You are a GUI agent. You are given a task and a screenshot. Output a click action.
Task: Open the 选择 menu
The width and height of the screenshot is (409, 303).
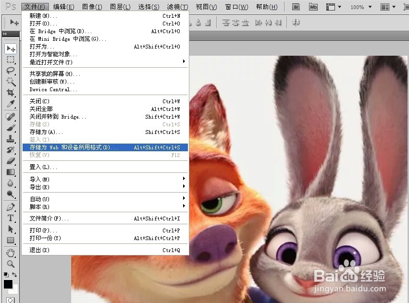tap(149, 7)
